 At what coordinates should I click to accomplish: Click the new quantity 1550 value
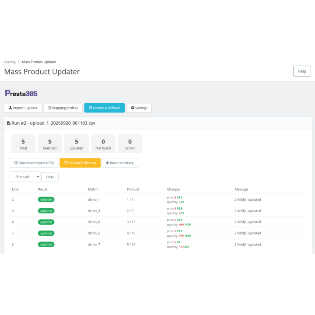188,236
